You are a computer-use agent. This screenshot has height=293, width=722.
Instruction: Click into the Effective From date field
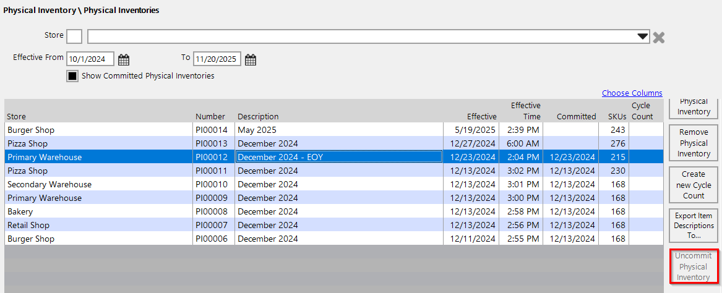90,59
